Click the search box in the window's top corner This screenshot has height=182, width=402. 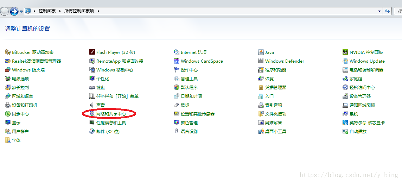(x=397, y=11)
